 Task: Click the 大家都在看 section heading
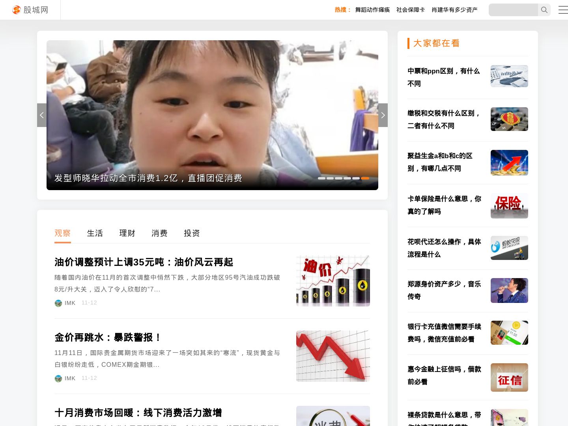coord(436,43)
